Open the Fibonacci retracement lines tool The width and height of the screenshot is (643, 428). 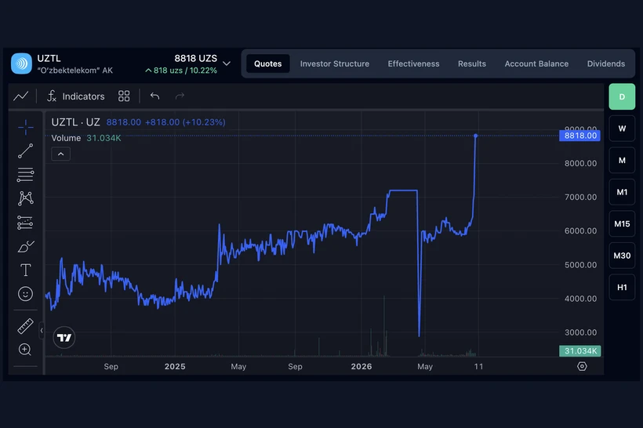click(x=25, y=175)
